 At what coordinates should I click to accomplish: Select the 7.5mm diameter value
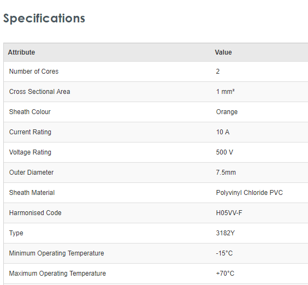pyautogui.click(x=226, y=173)
